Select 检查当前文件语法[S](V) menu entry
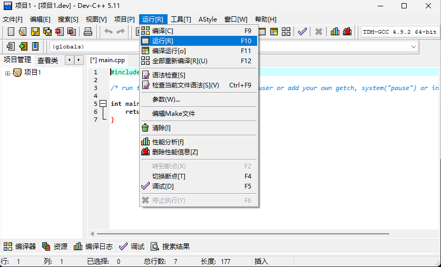The height and width of the screenshot is (267, 441). [x=199, y=85]
